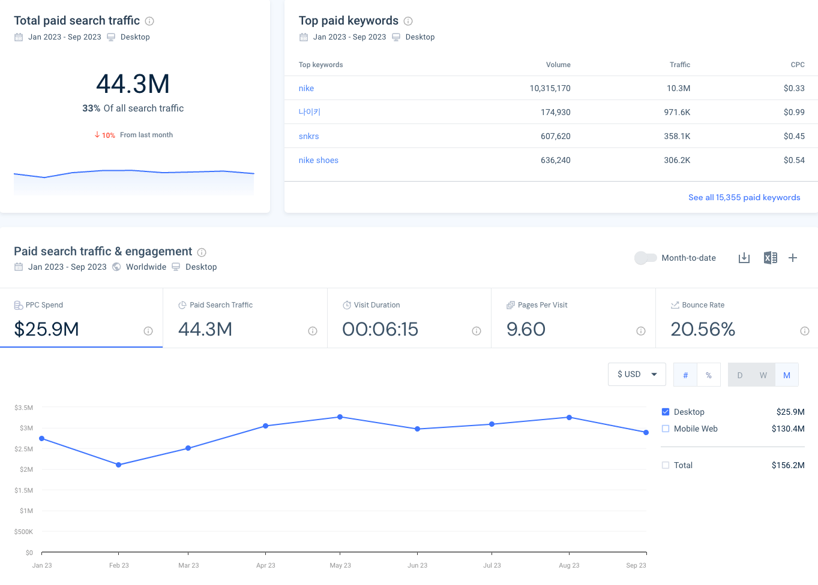Switch chart to number (#) view

point(685,375)
